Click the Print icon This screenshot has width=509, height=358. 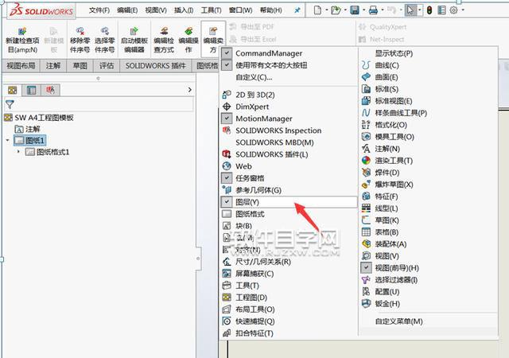373,10
